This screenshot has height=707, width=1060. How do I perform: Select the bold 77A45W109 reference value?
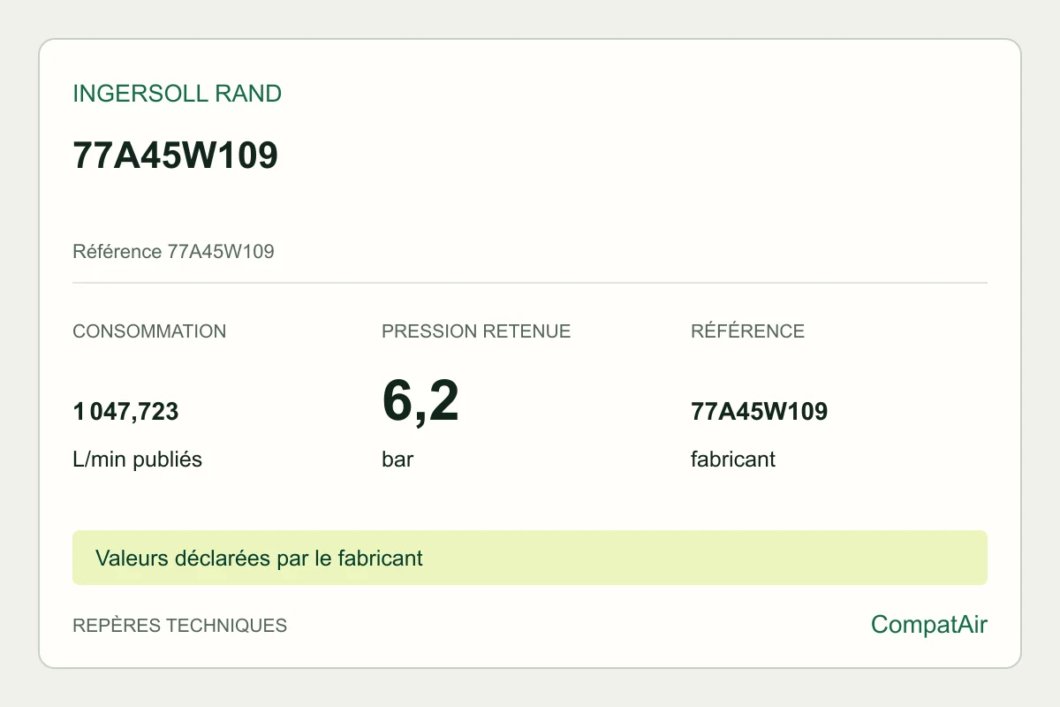(x=759, y=412)
